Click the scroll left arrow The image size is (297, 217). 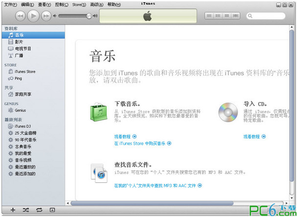[x=68, y=203]
